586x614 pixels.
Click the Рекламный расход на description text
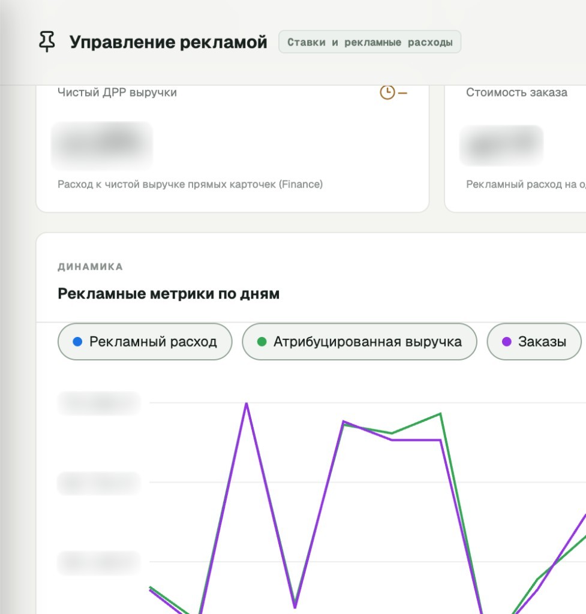(525, 184)
